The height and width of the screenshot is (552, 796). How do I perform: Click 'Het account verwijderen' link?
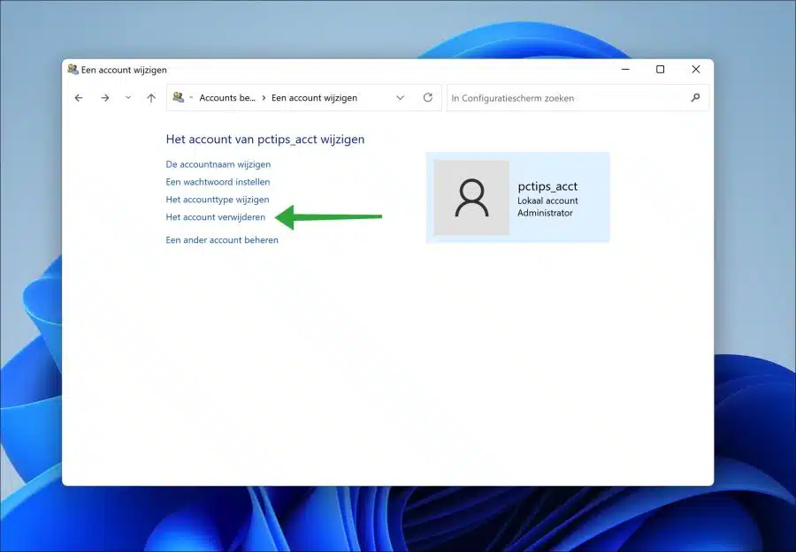pos(215,217)
